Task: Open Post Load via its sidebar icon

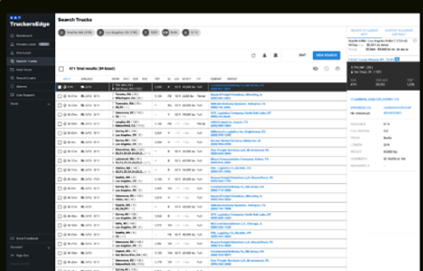Action: (12, 53)
